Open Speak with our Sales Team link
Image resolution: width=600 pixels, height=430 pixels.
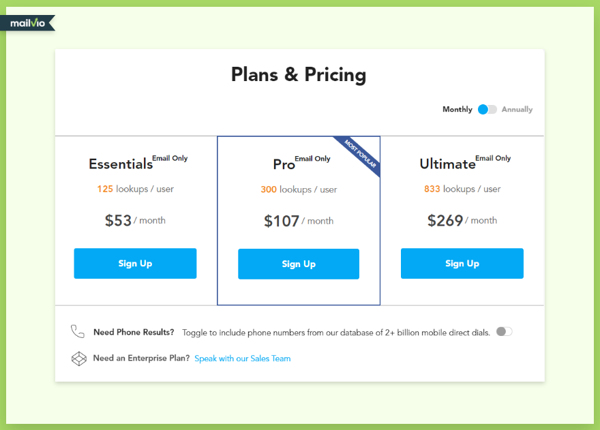[242, 358]
